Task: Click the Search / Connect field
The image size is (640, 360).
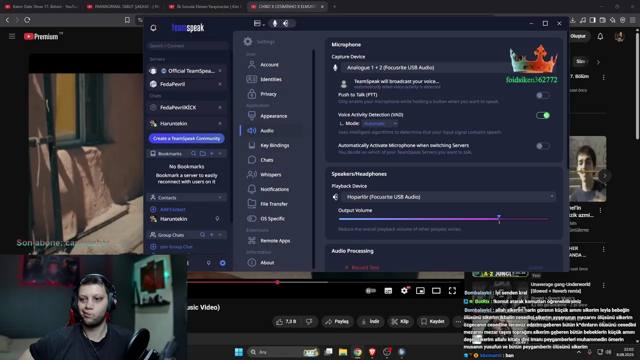Action: click(x=188, y=45)
